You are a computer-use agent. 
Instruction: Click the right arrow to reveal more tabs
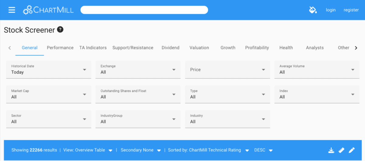[356, 48]
